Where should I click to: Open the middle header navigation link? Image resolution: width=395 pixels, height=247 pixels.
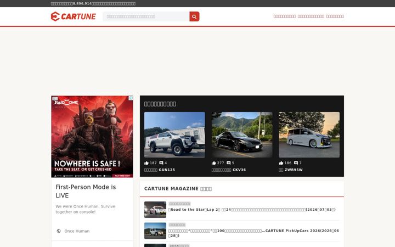(x=311, y=16)
